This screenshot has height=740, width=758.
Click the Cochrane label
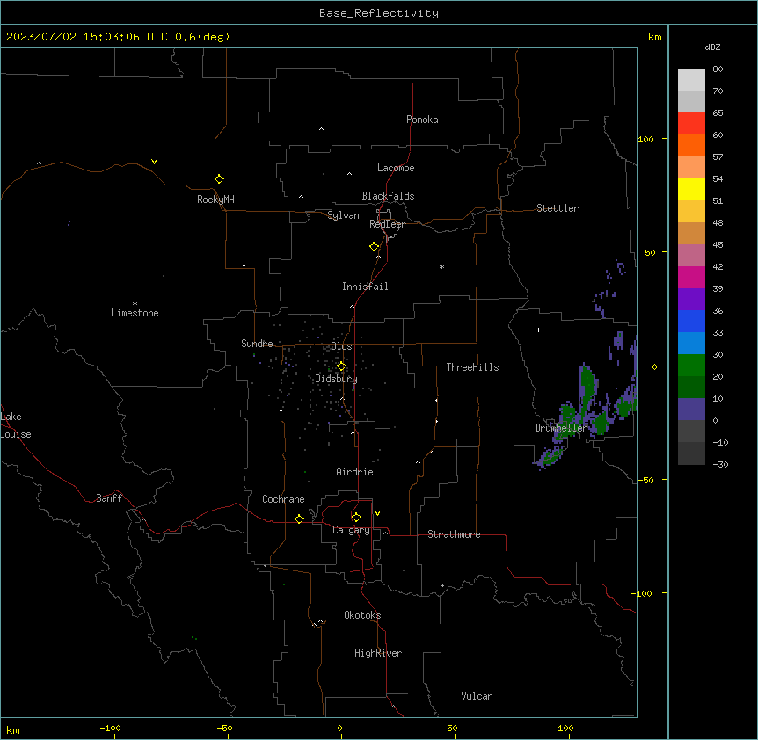[283, 499]
